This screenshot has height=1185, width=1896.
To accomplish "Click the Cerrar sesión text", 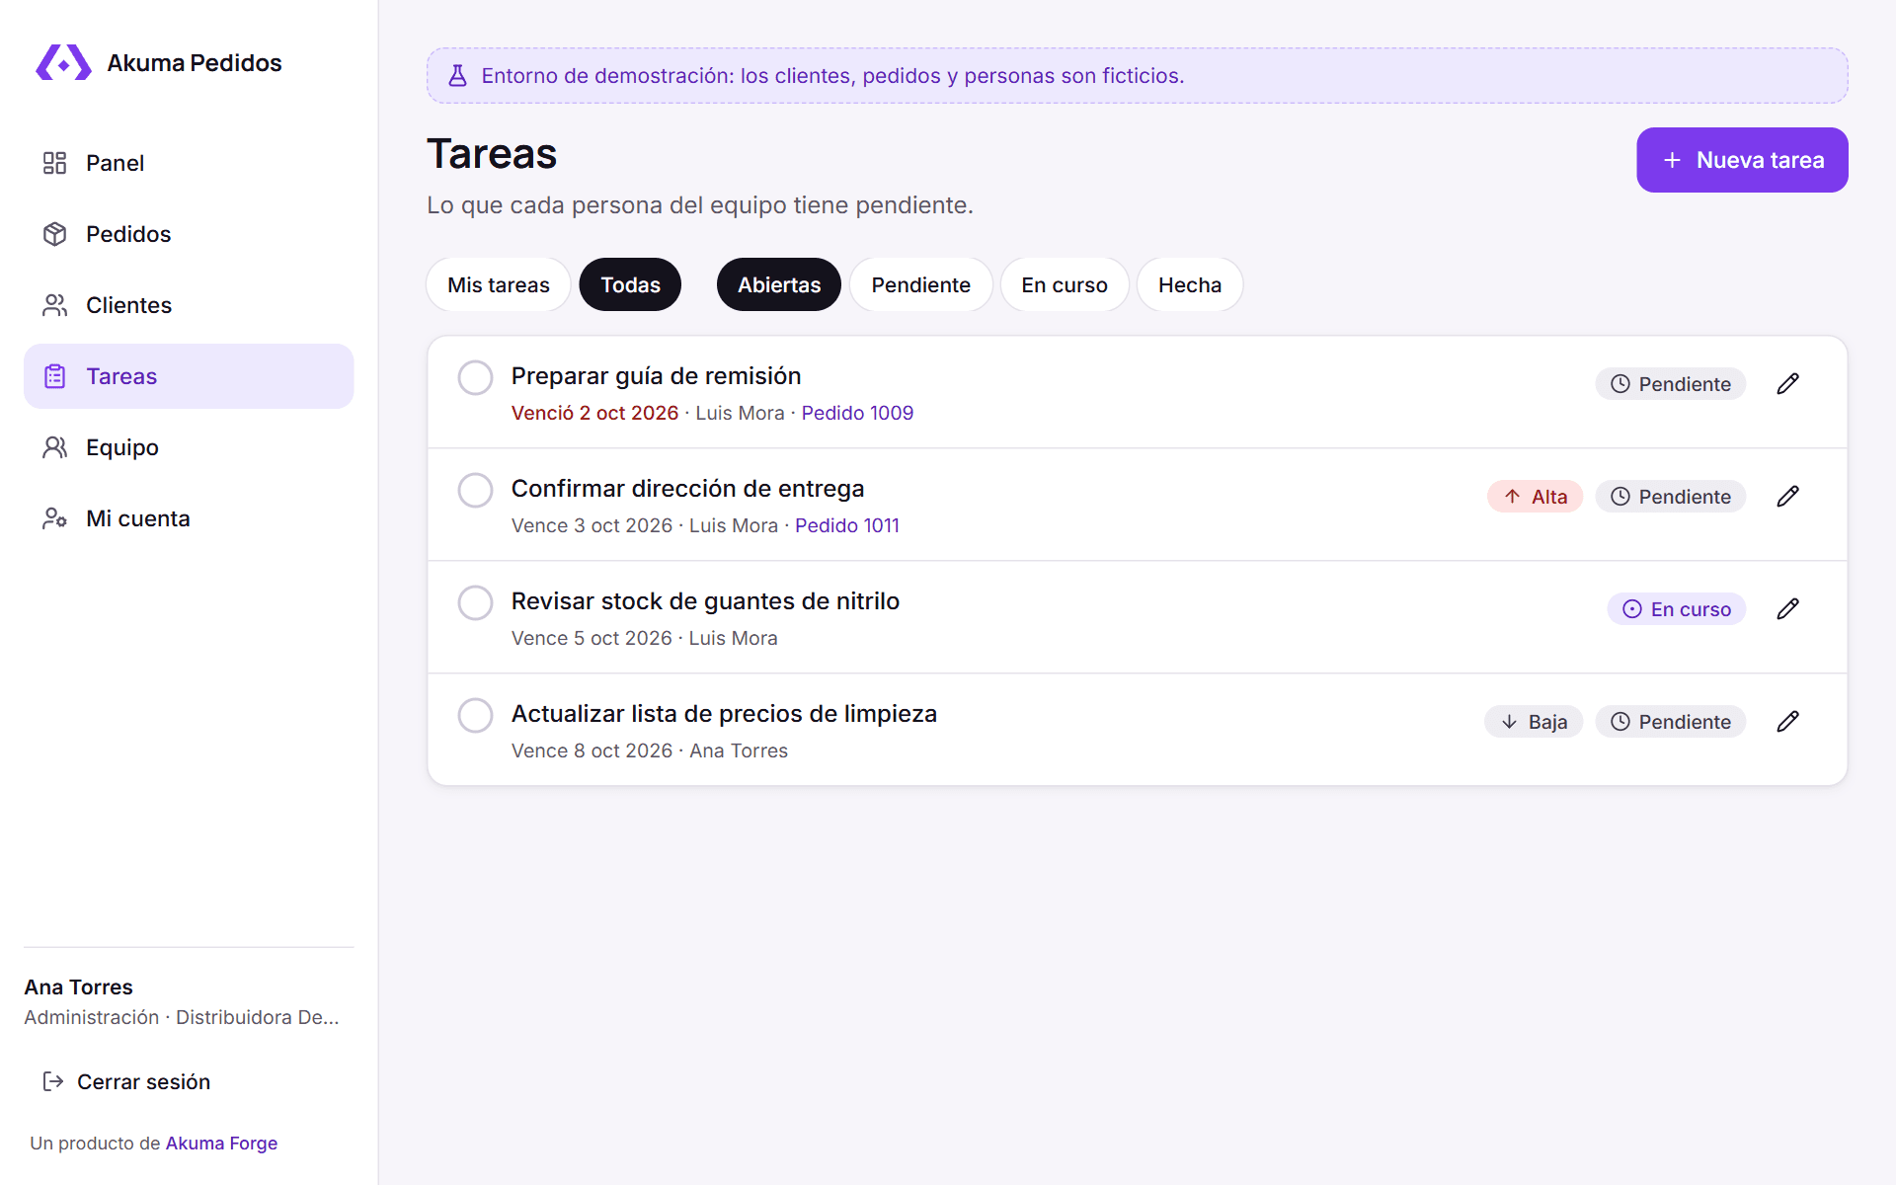I will [x=143, y=1081].
